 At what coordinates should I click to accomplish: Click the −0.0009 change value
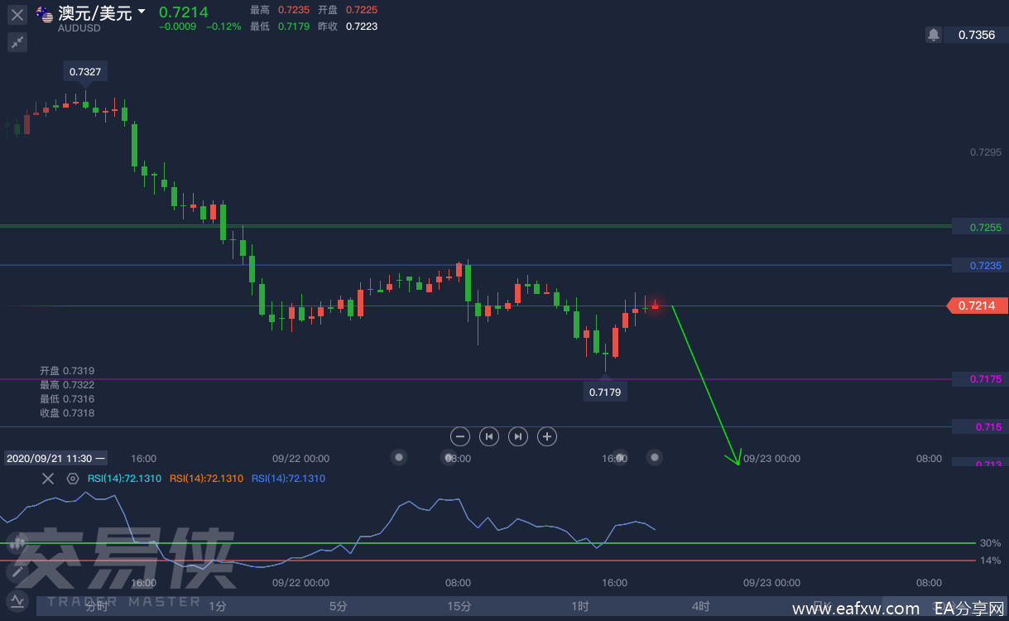tap(177, 26)
